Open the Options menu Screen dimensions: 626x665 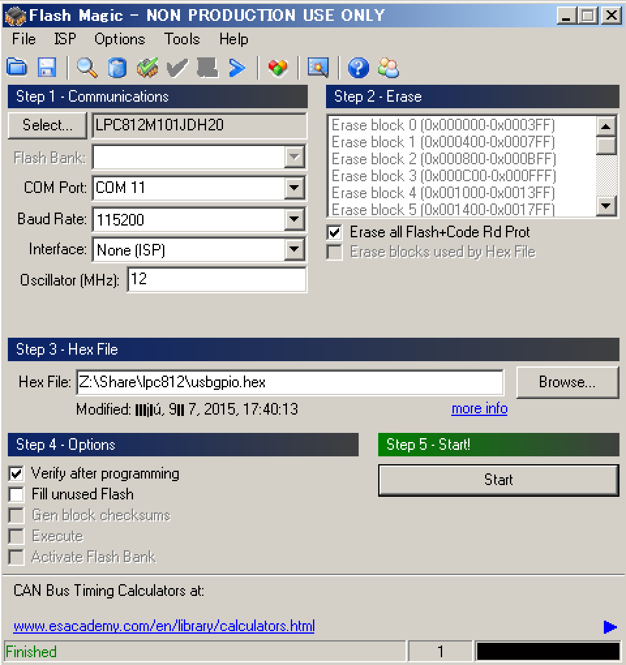[x=119, y=39]
